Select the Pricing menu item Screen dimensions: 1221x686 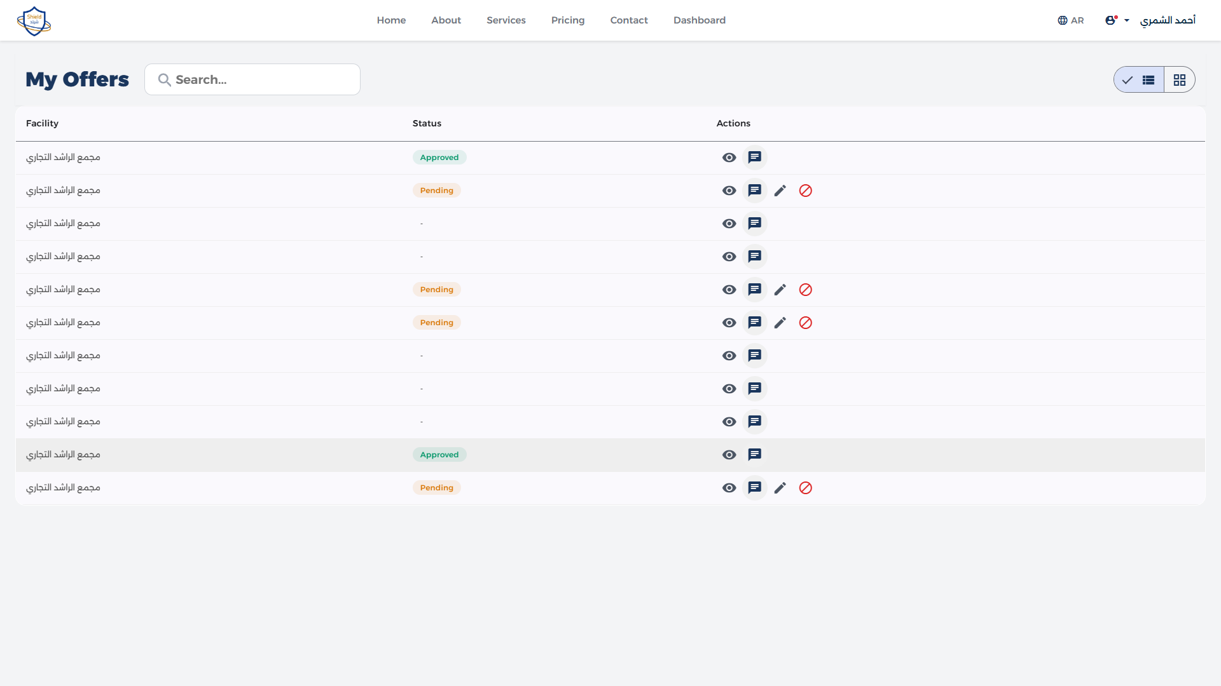click(567, 20)
